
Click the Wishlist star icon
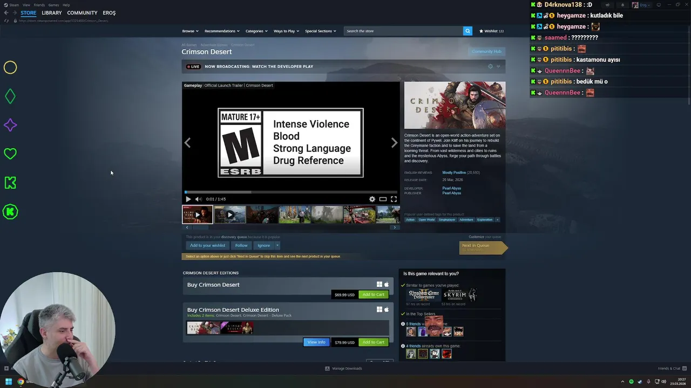pyautogui.click(x=481, y=31)
